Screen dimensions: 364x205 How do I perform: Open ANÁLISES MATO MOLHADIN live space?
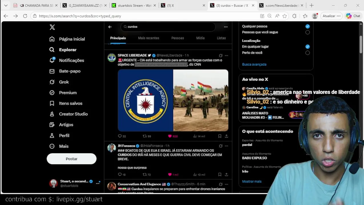263,115
